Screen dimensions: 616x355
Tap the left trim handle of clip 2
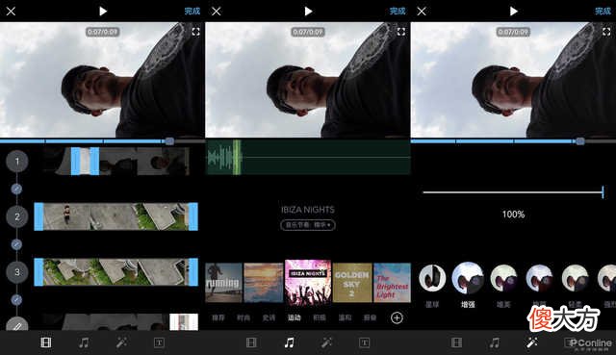(38, 216)
